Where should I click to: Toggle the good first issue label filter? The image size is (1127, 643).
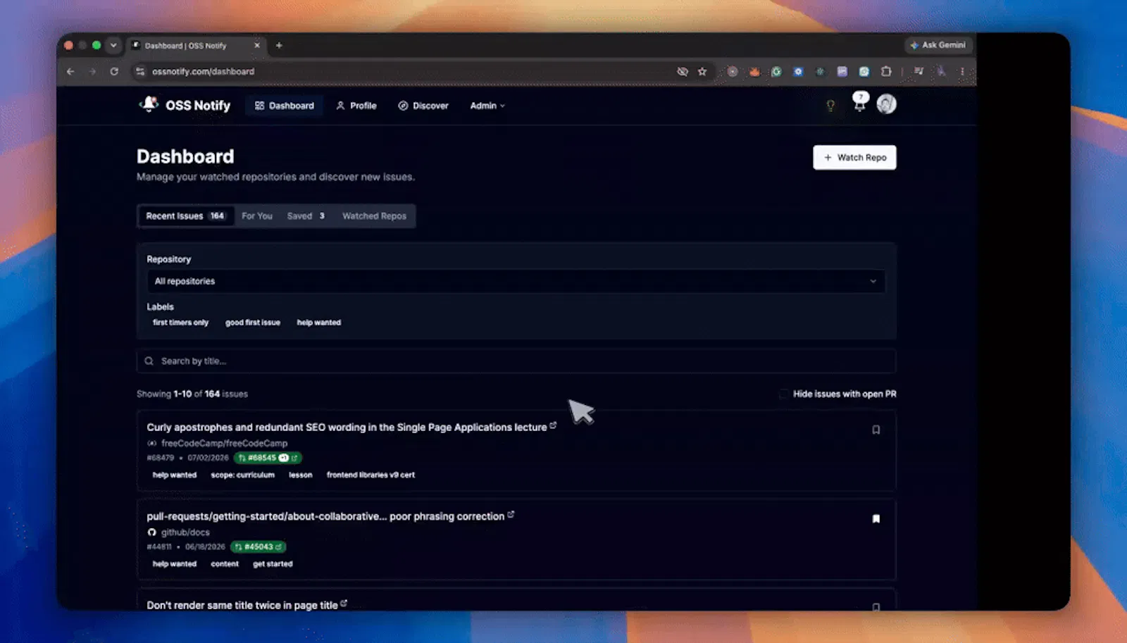coord(253,323)
